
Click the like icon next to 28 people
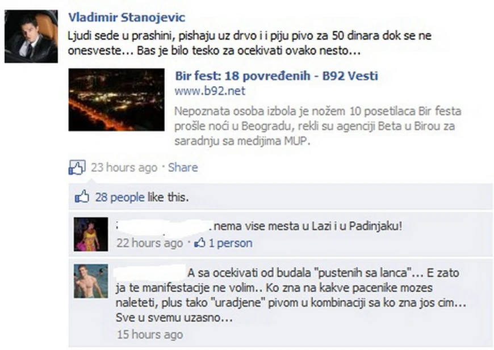tap(82, 197)
